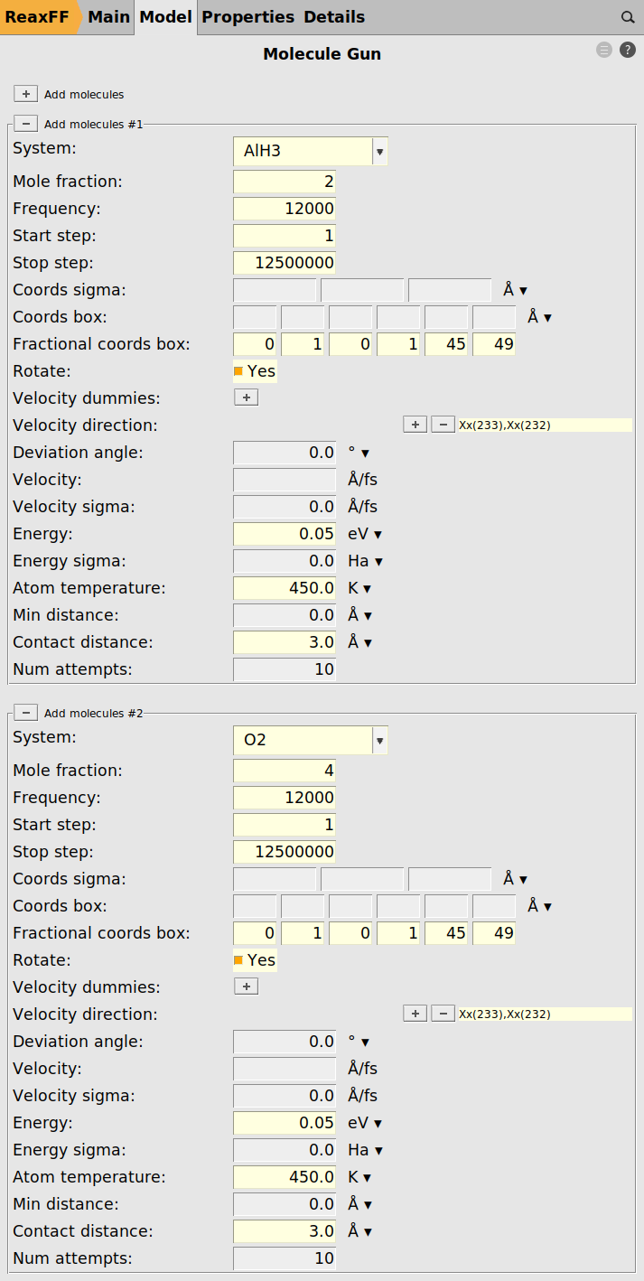Add a velocity dummy in molecules #1
644x1281 pixels.
pyautogui.click(x=246, y=397)
